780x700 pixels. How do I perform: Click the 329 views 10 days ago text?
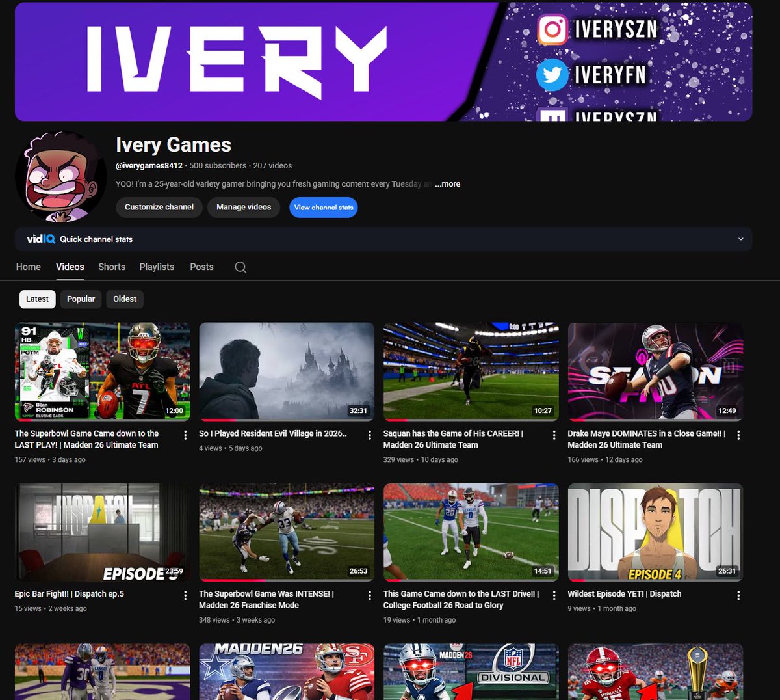click(421, 459)
